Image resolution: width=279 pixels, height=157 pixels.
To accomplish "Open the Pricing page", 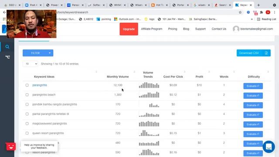I will (173, 29).
